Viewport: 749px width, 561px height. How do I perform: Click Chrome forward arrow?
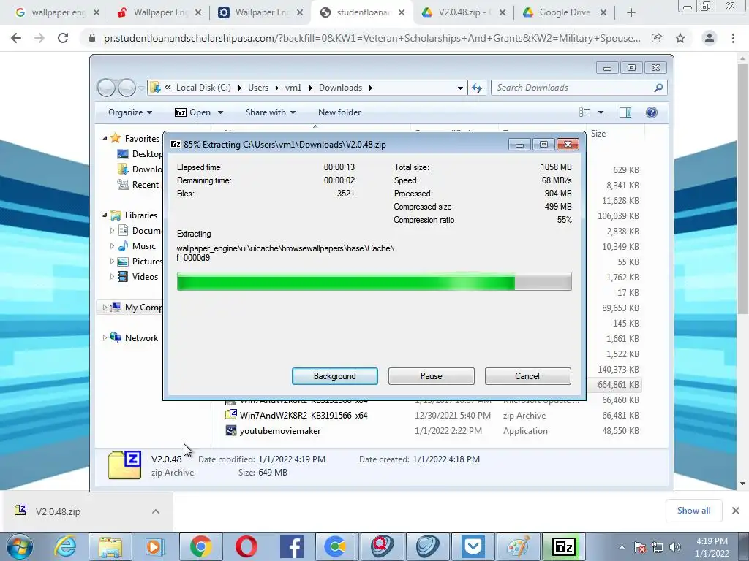point(39,38)
